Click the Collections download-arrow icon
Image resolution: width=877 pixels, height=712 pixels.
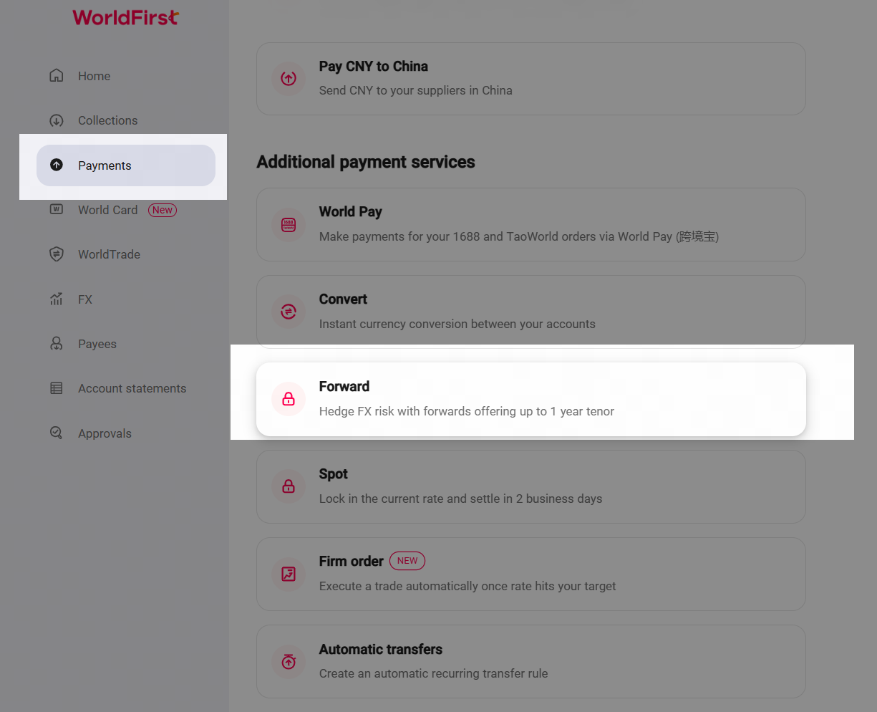(57, 120)
